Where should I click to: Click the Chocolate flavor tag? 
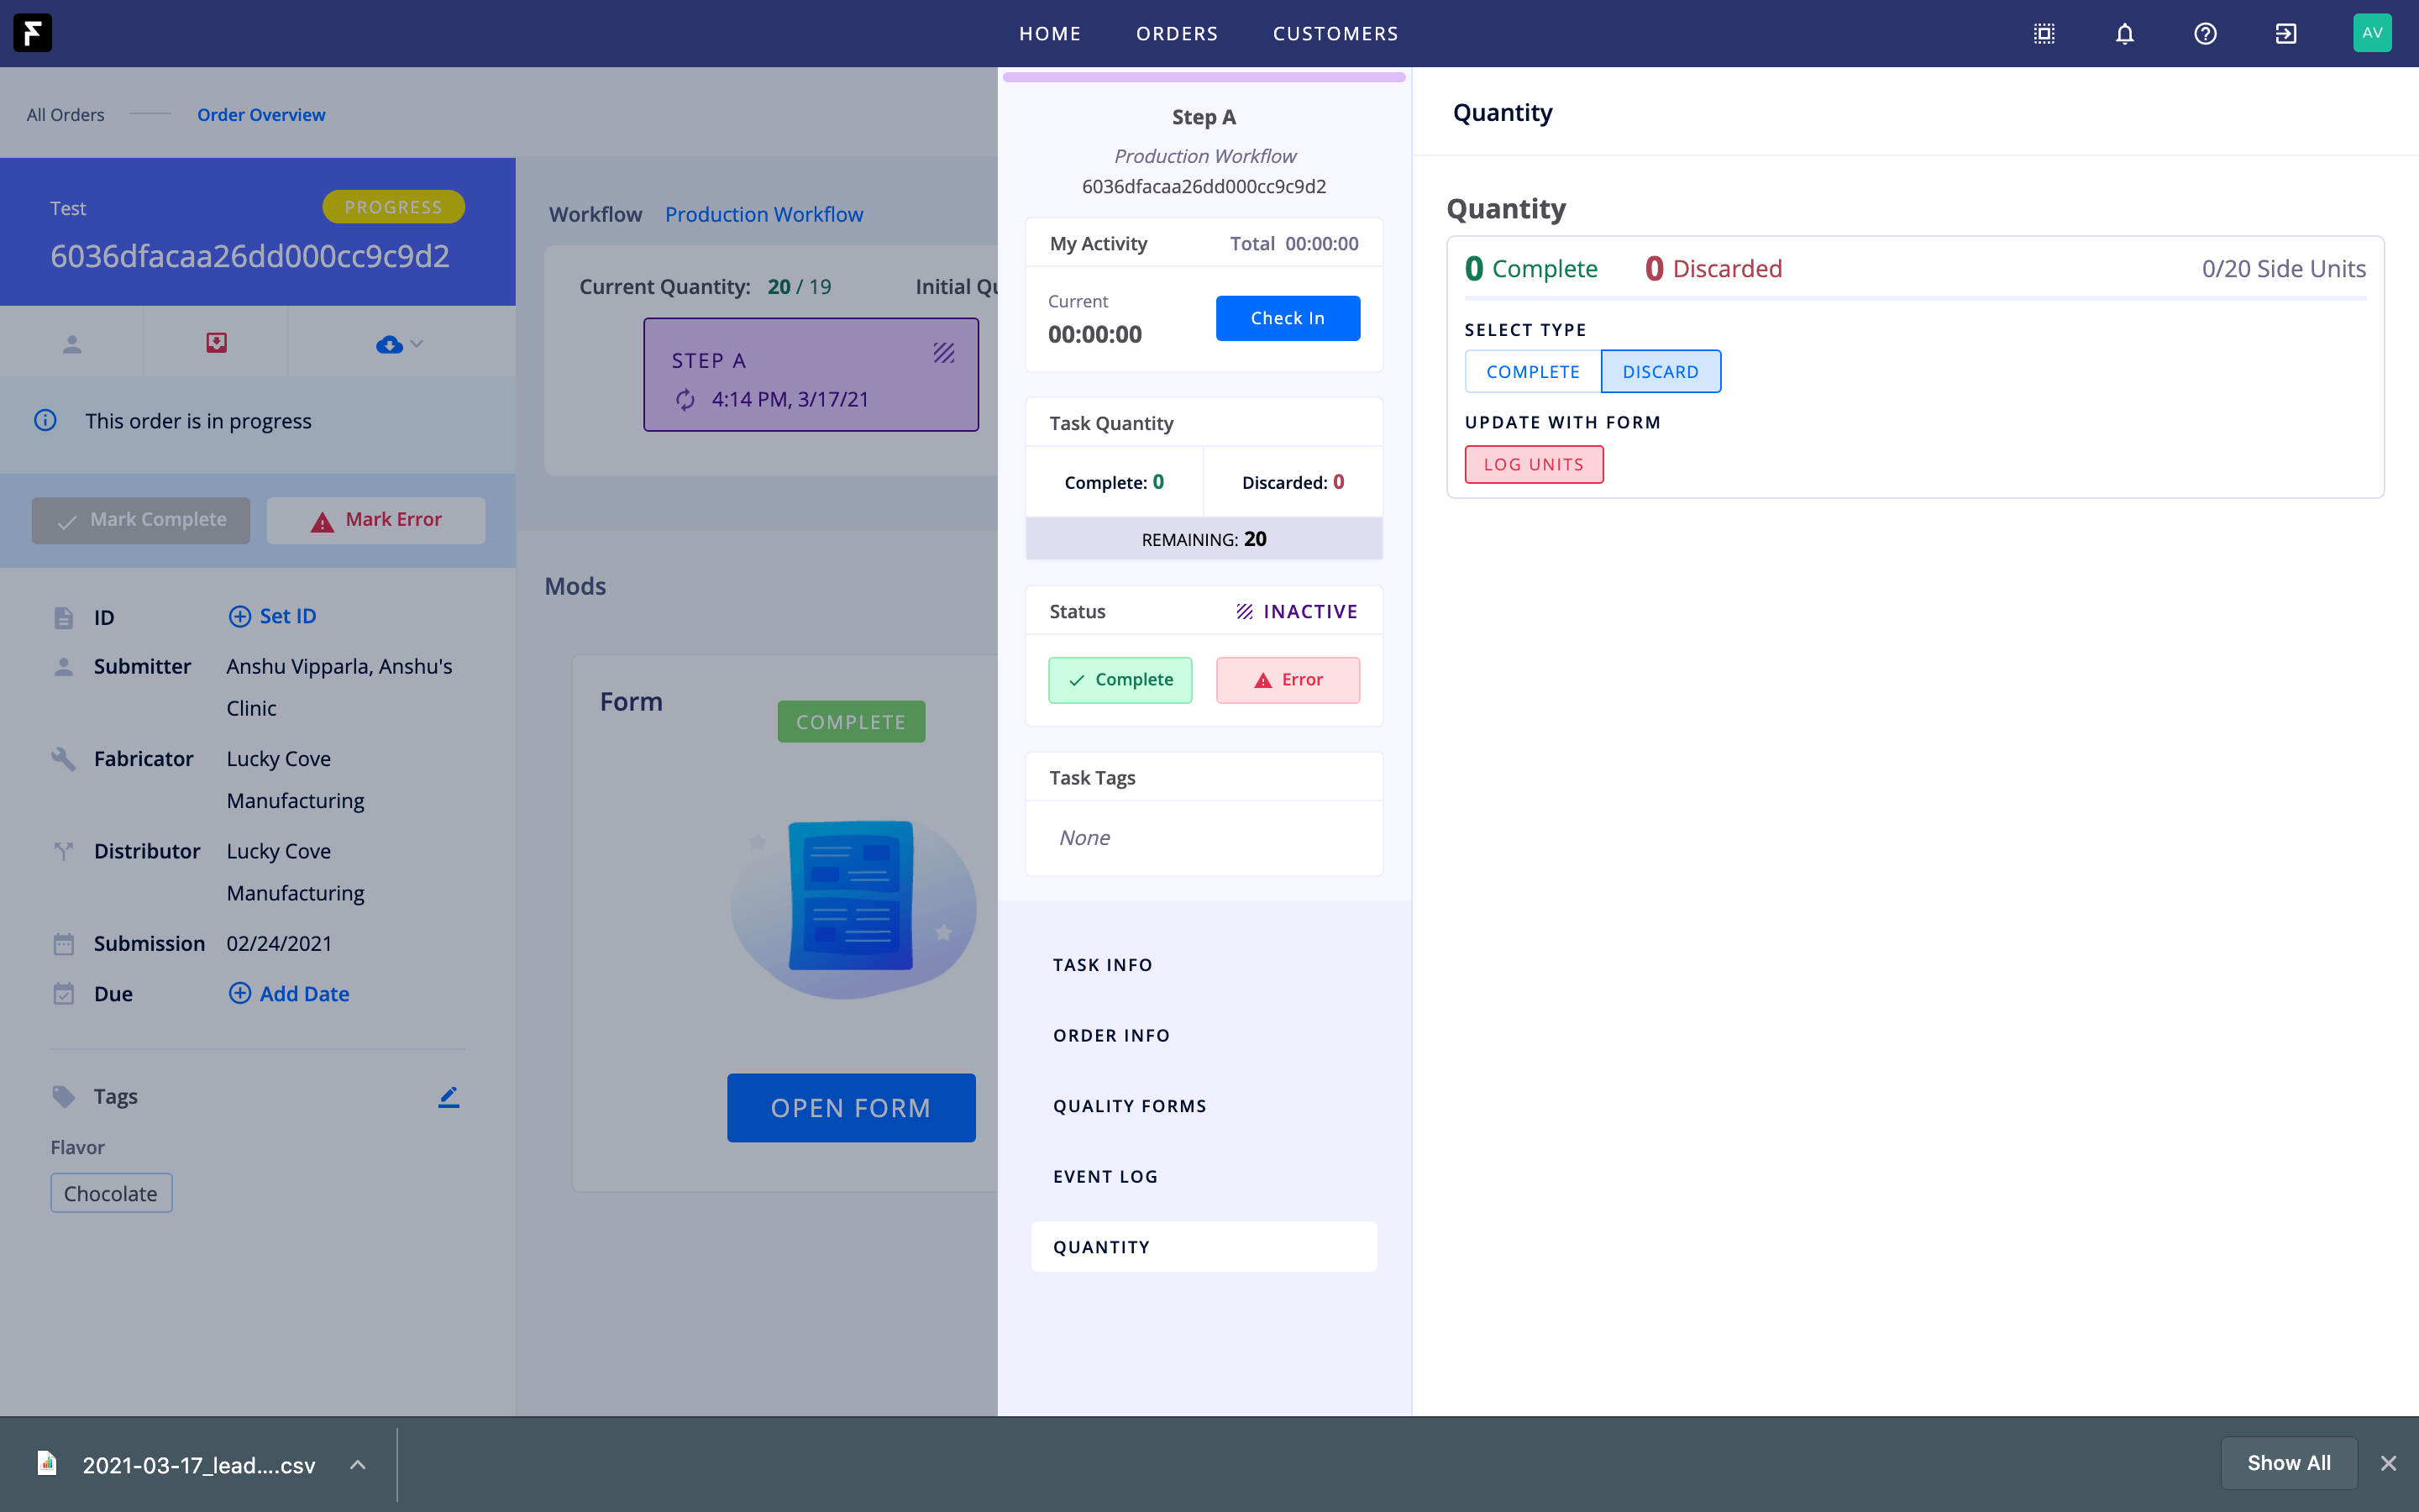tap(111, 1194)
